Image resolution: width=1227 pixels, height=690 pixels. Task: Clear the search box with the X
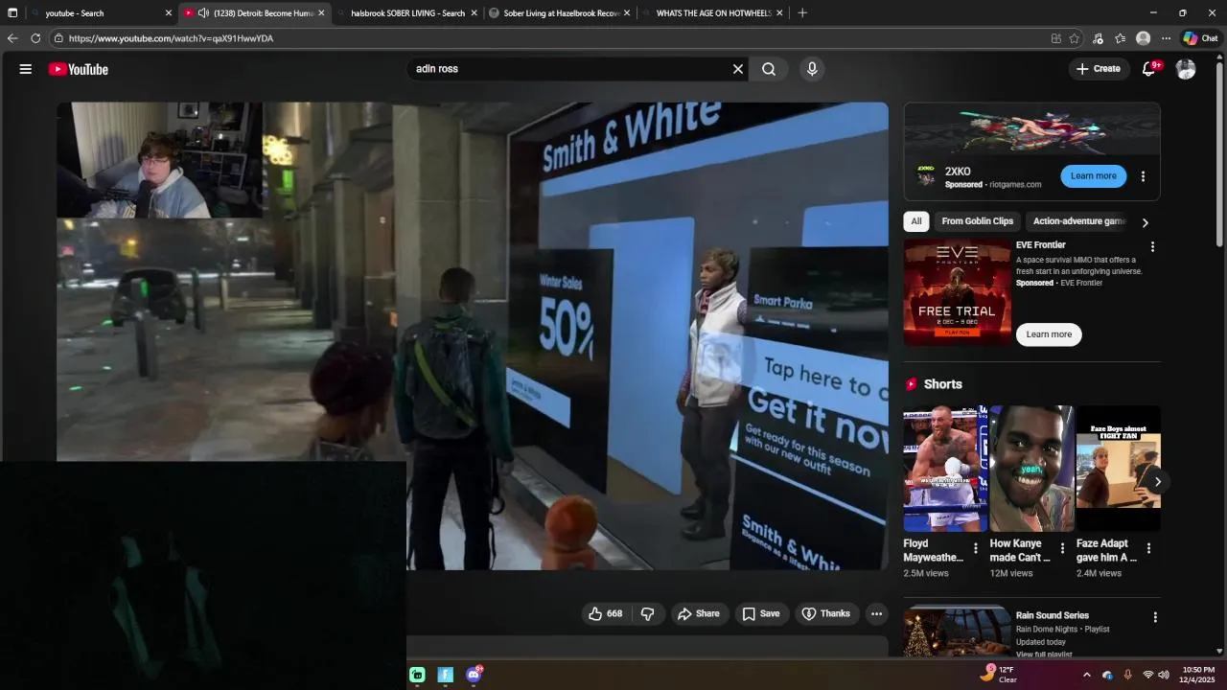tap(738, 69)
